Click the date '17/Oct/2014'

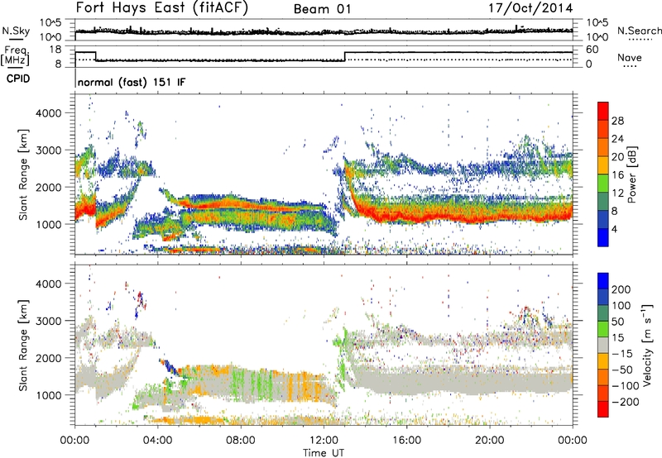(x=530, y=8)
